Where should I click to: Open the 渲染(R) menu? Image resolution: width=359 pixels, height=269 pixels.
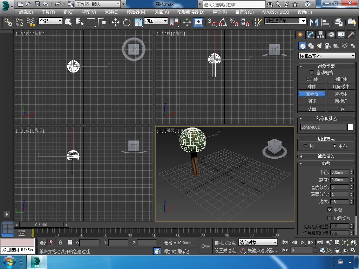(219, 12)
